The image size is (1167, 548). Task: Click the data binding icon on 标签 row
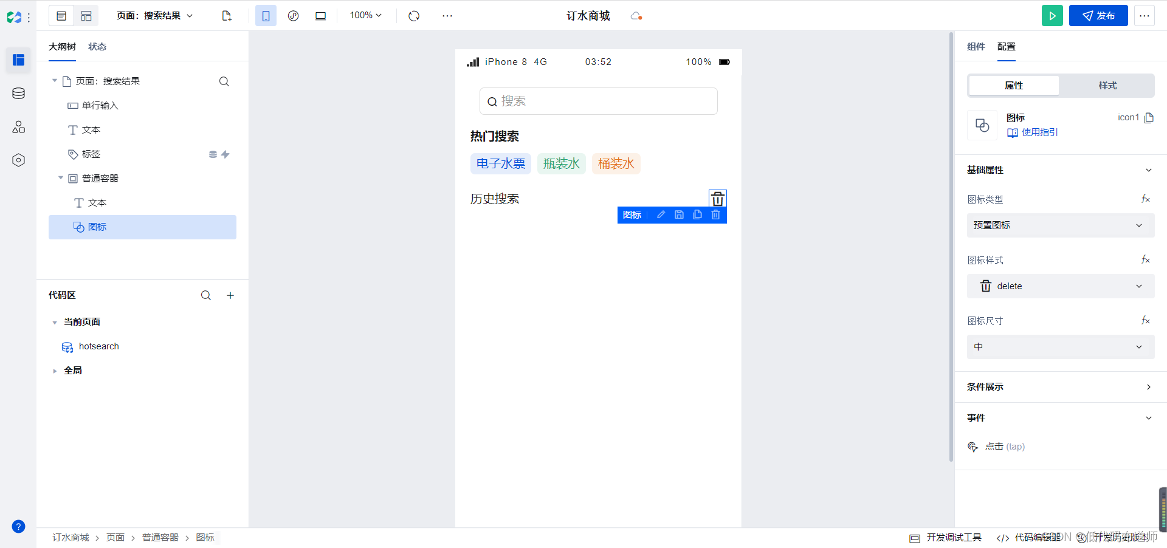[213, 154]
